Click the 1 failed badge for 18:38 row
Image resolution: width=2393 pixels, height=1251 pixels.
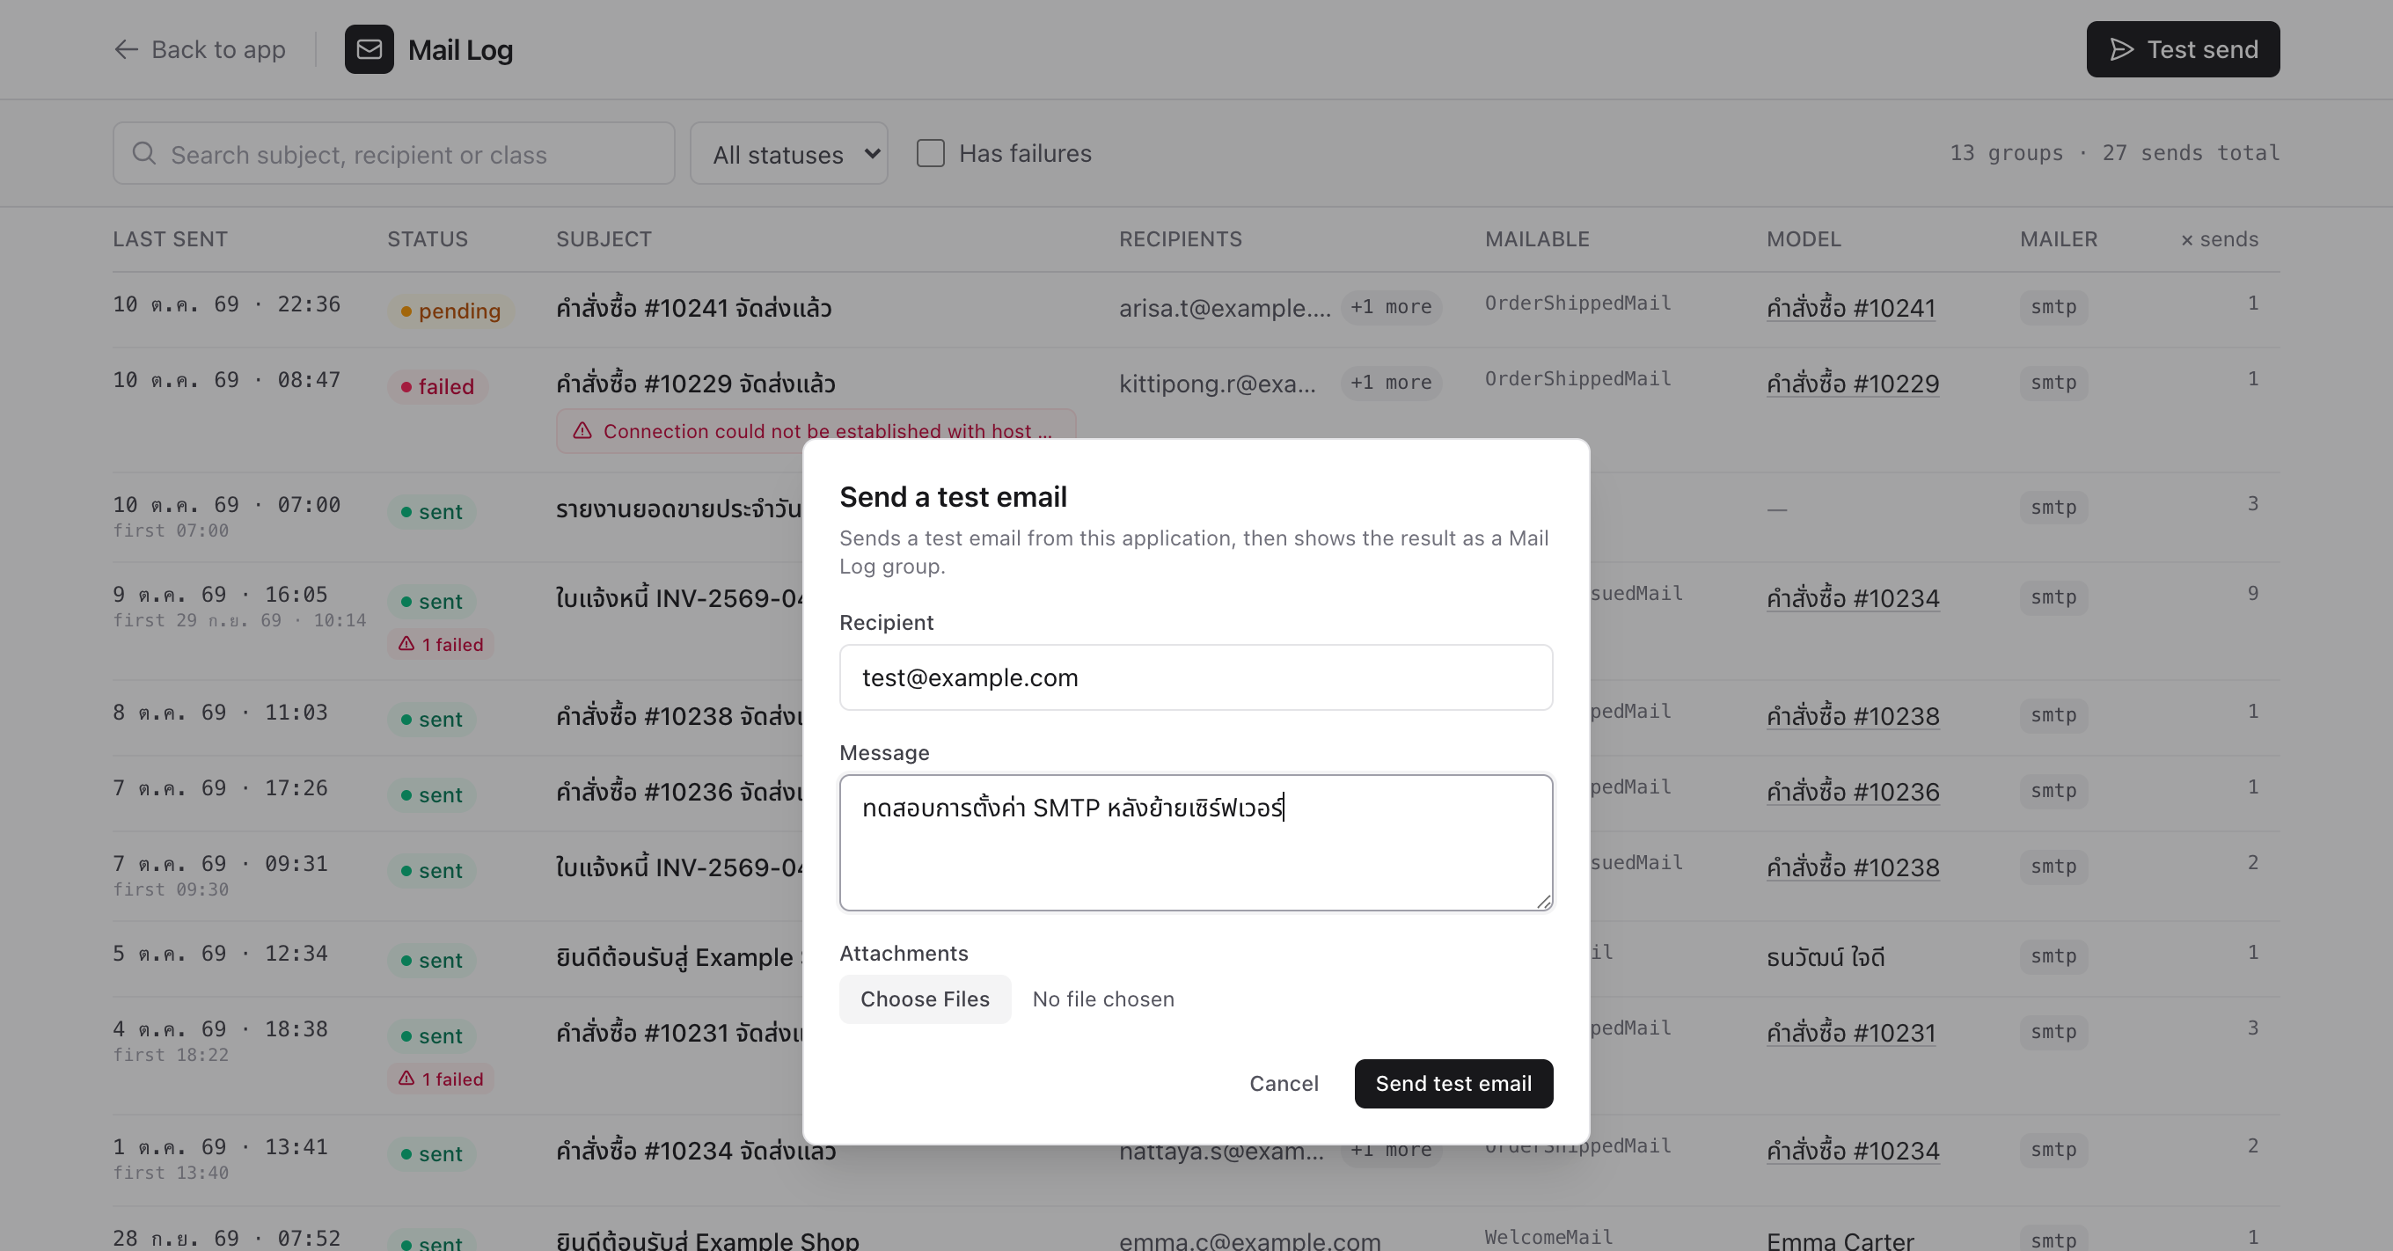tap(440, 1079)
